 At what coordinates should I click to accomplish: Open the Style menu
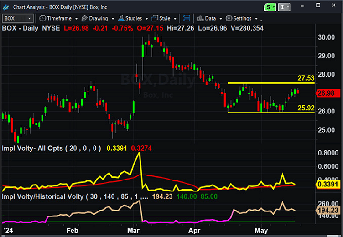coord(165,19)
